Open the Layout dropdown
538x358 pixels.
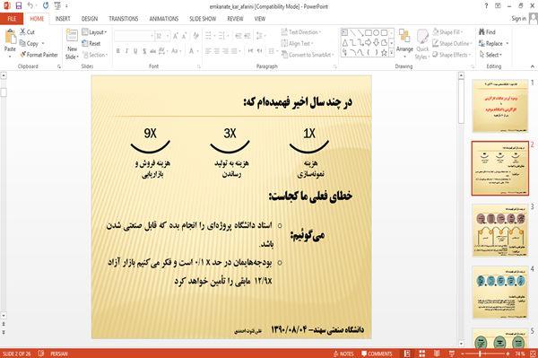click(94, 32)
